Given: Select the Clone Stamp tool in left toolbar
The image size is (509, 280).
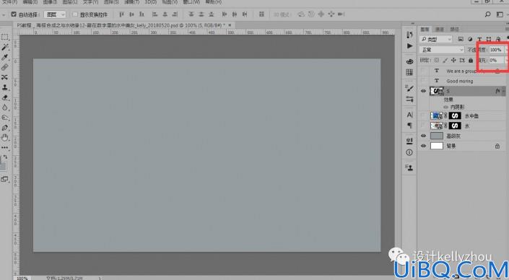Looking at the screenshot, I should tap(5, 87).
